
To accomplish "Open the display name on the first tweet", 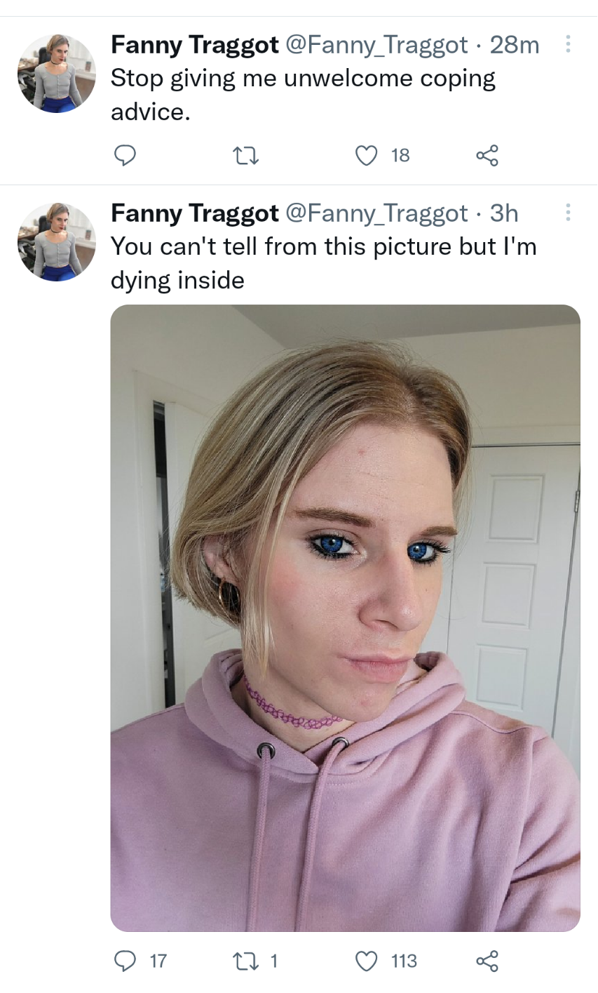I will click(194, 45).
